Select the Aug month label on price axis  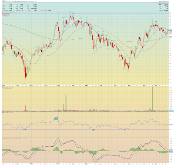(129, 85)
